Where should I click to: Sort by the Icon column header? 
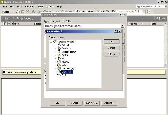5,24
